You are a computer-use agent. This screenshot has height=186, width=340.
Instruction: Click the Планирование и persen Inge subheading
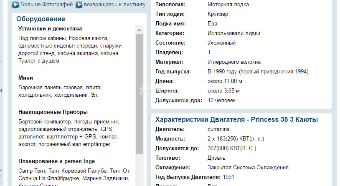coord(57,161)
